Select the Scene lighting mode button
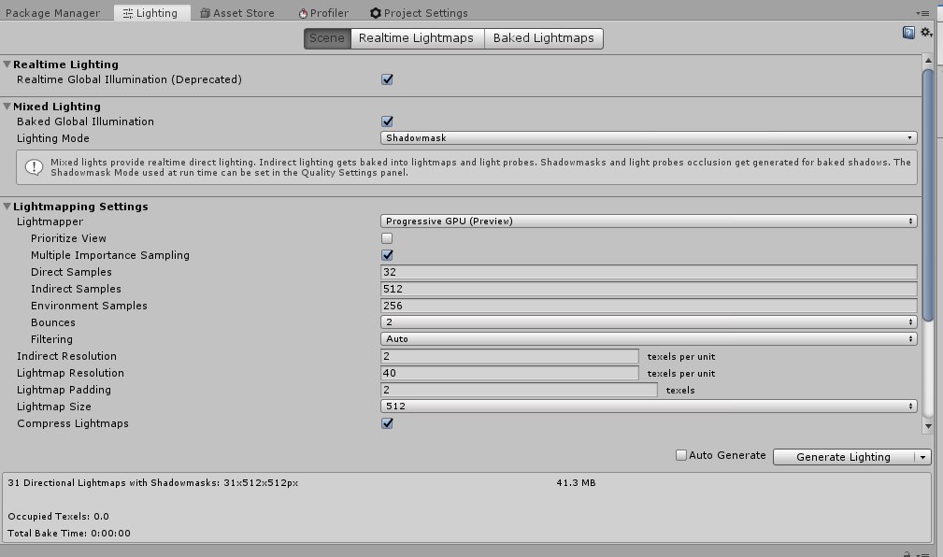Viewport: 943px width, 557px height. (327, 38)
